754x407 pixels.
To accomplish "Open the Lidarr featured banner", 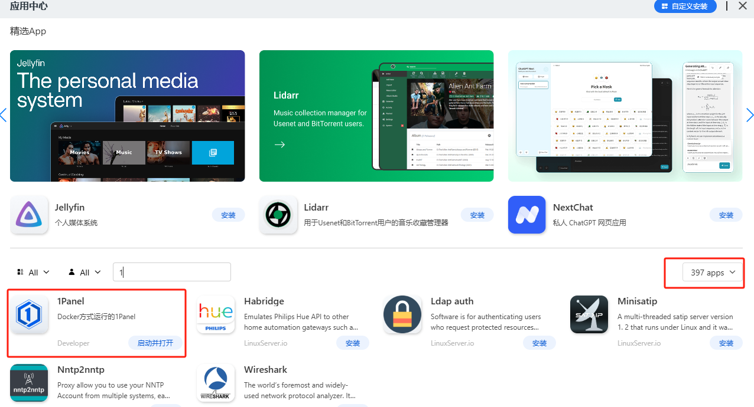I will (376, 116).
